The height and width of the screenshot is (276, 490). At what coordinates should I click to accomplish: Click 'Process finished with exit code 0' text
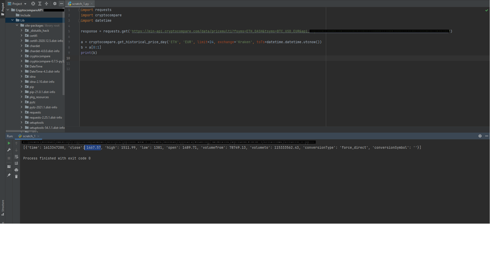(57, 158)
